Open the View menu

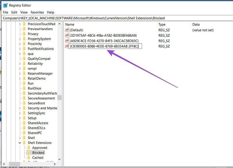[24, 12]
